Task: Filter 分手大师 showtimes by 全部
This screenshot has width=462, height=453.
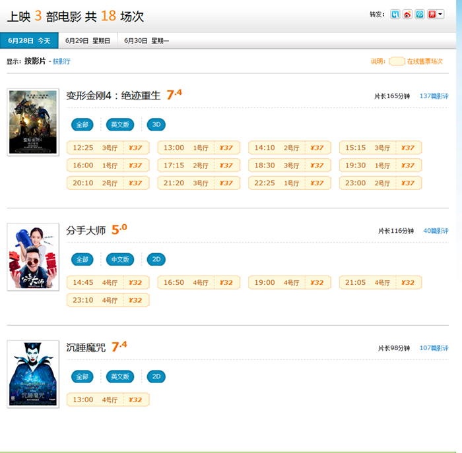Action: [82, 259]
